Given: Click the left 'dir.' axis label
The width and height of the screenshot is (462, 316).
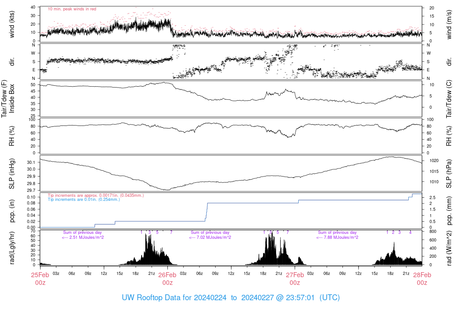Looking at the screenshot, I should pyautogui.click(x=12, y=61).
